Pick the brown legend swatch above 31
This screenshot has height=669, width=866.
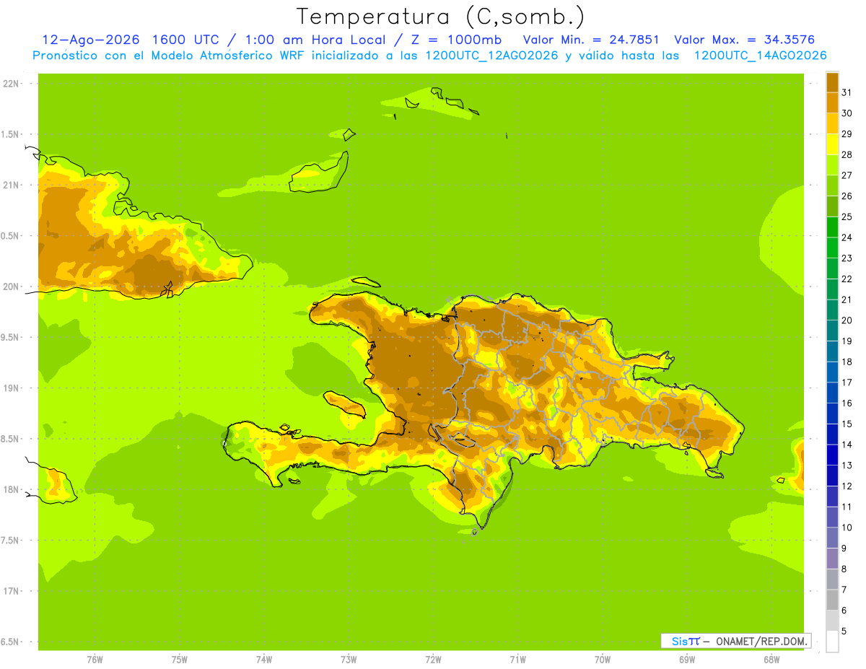click(832, 82)
